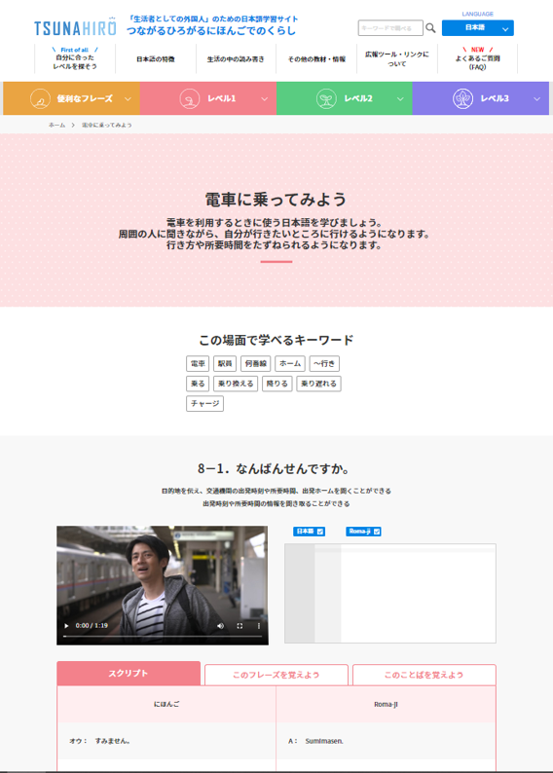Viewport: 553px width, 773px height.
Task: Select the スクリプト tab
Action: 129,674
